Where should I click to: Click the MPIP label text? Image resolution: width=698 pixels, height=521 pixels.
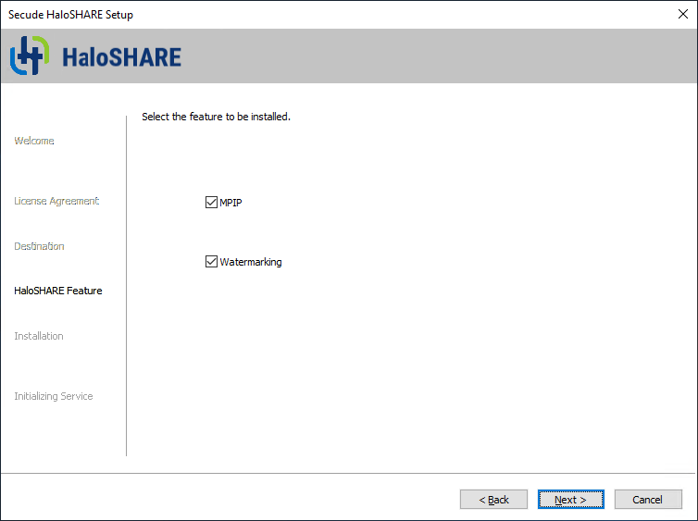[x=231, y=203]
